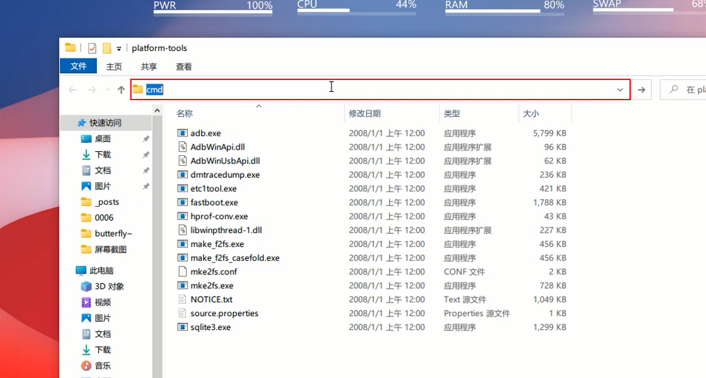Sort files by 大小 column header
This screenshot has width=706, height=378.
tap(531, 113)
